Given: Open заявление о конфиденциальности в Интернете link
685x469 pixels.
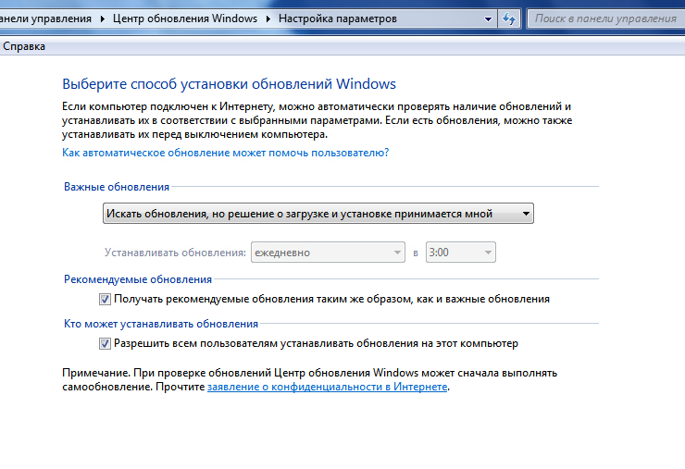Looking at the screenshot, I should point(327,387).
